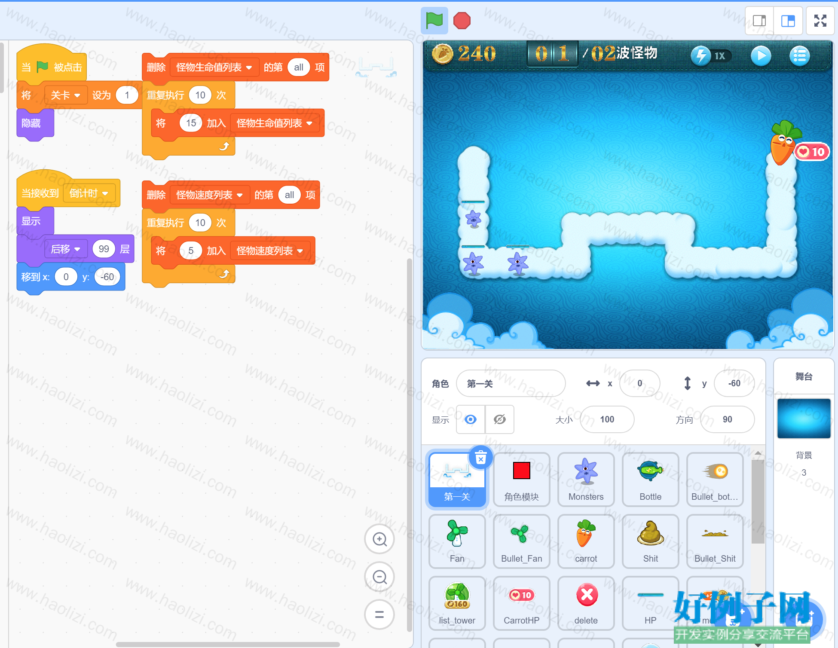Viewport: 838px width, 648px height.
Task: Click the workspace horizontal scrollbar
Action: pos(228,644)
